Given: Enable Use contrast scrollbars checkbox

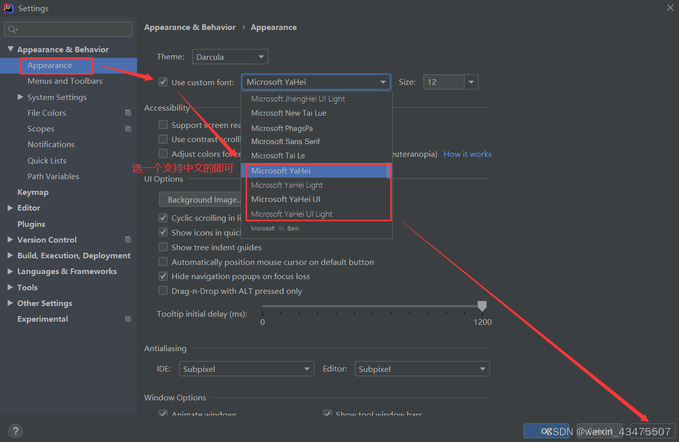Looking at the screenshot, I should (x=163, y=139).
